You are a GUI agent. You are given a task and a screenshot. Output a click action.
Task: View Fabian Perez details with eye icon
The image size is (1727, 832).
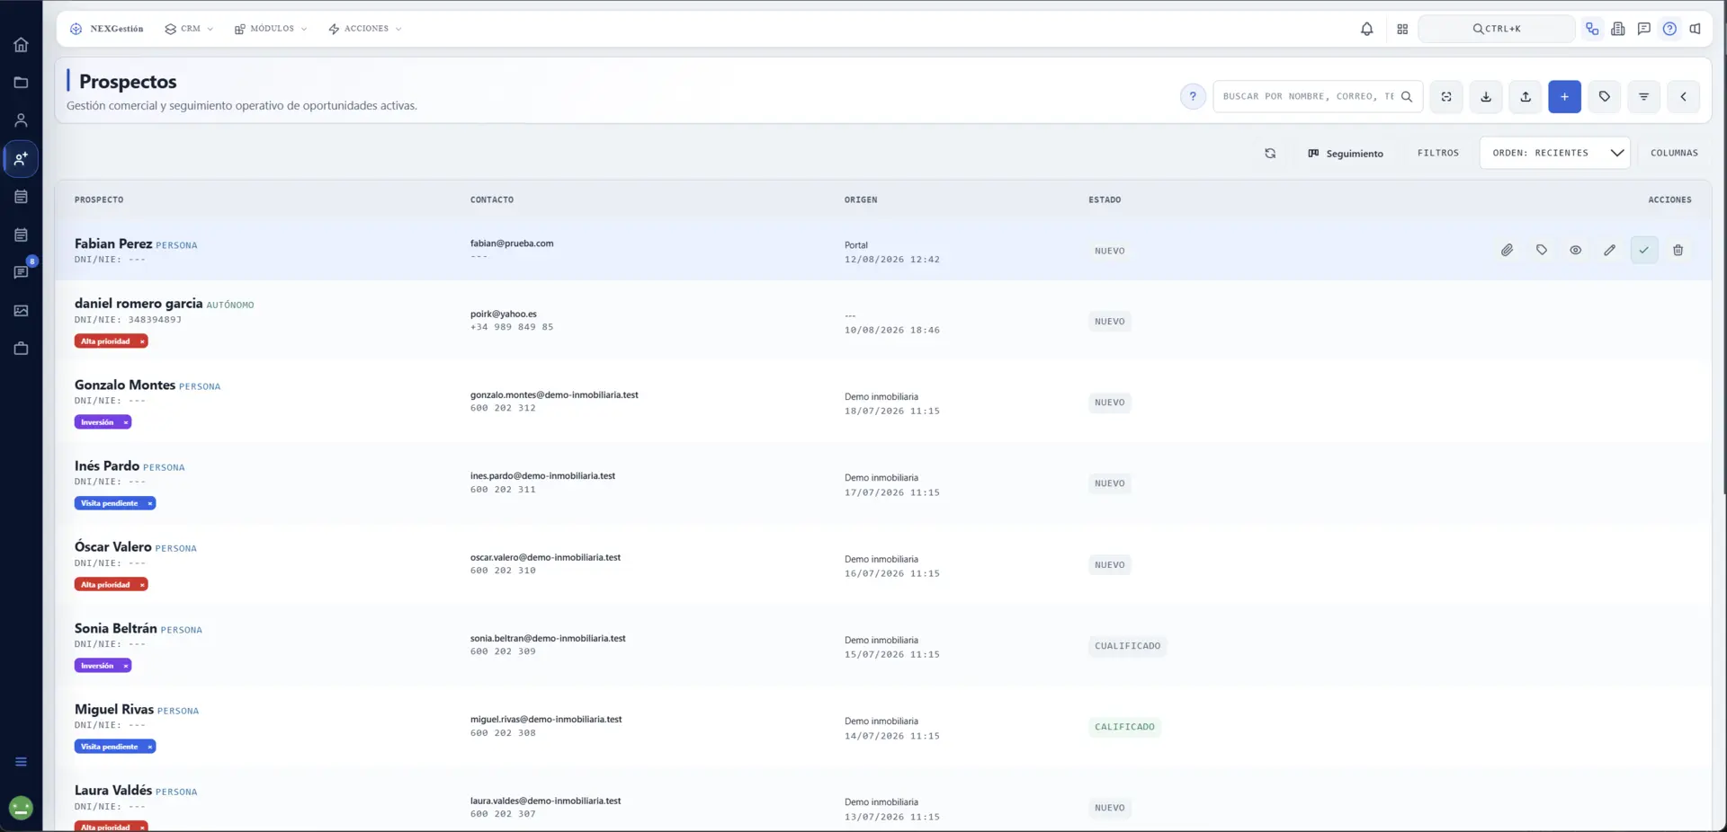point(1576,251)
